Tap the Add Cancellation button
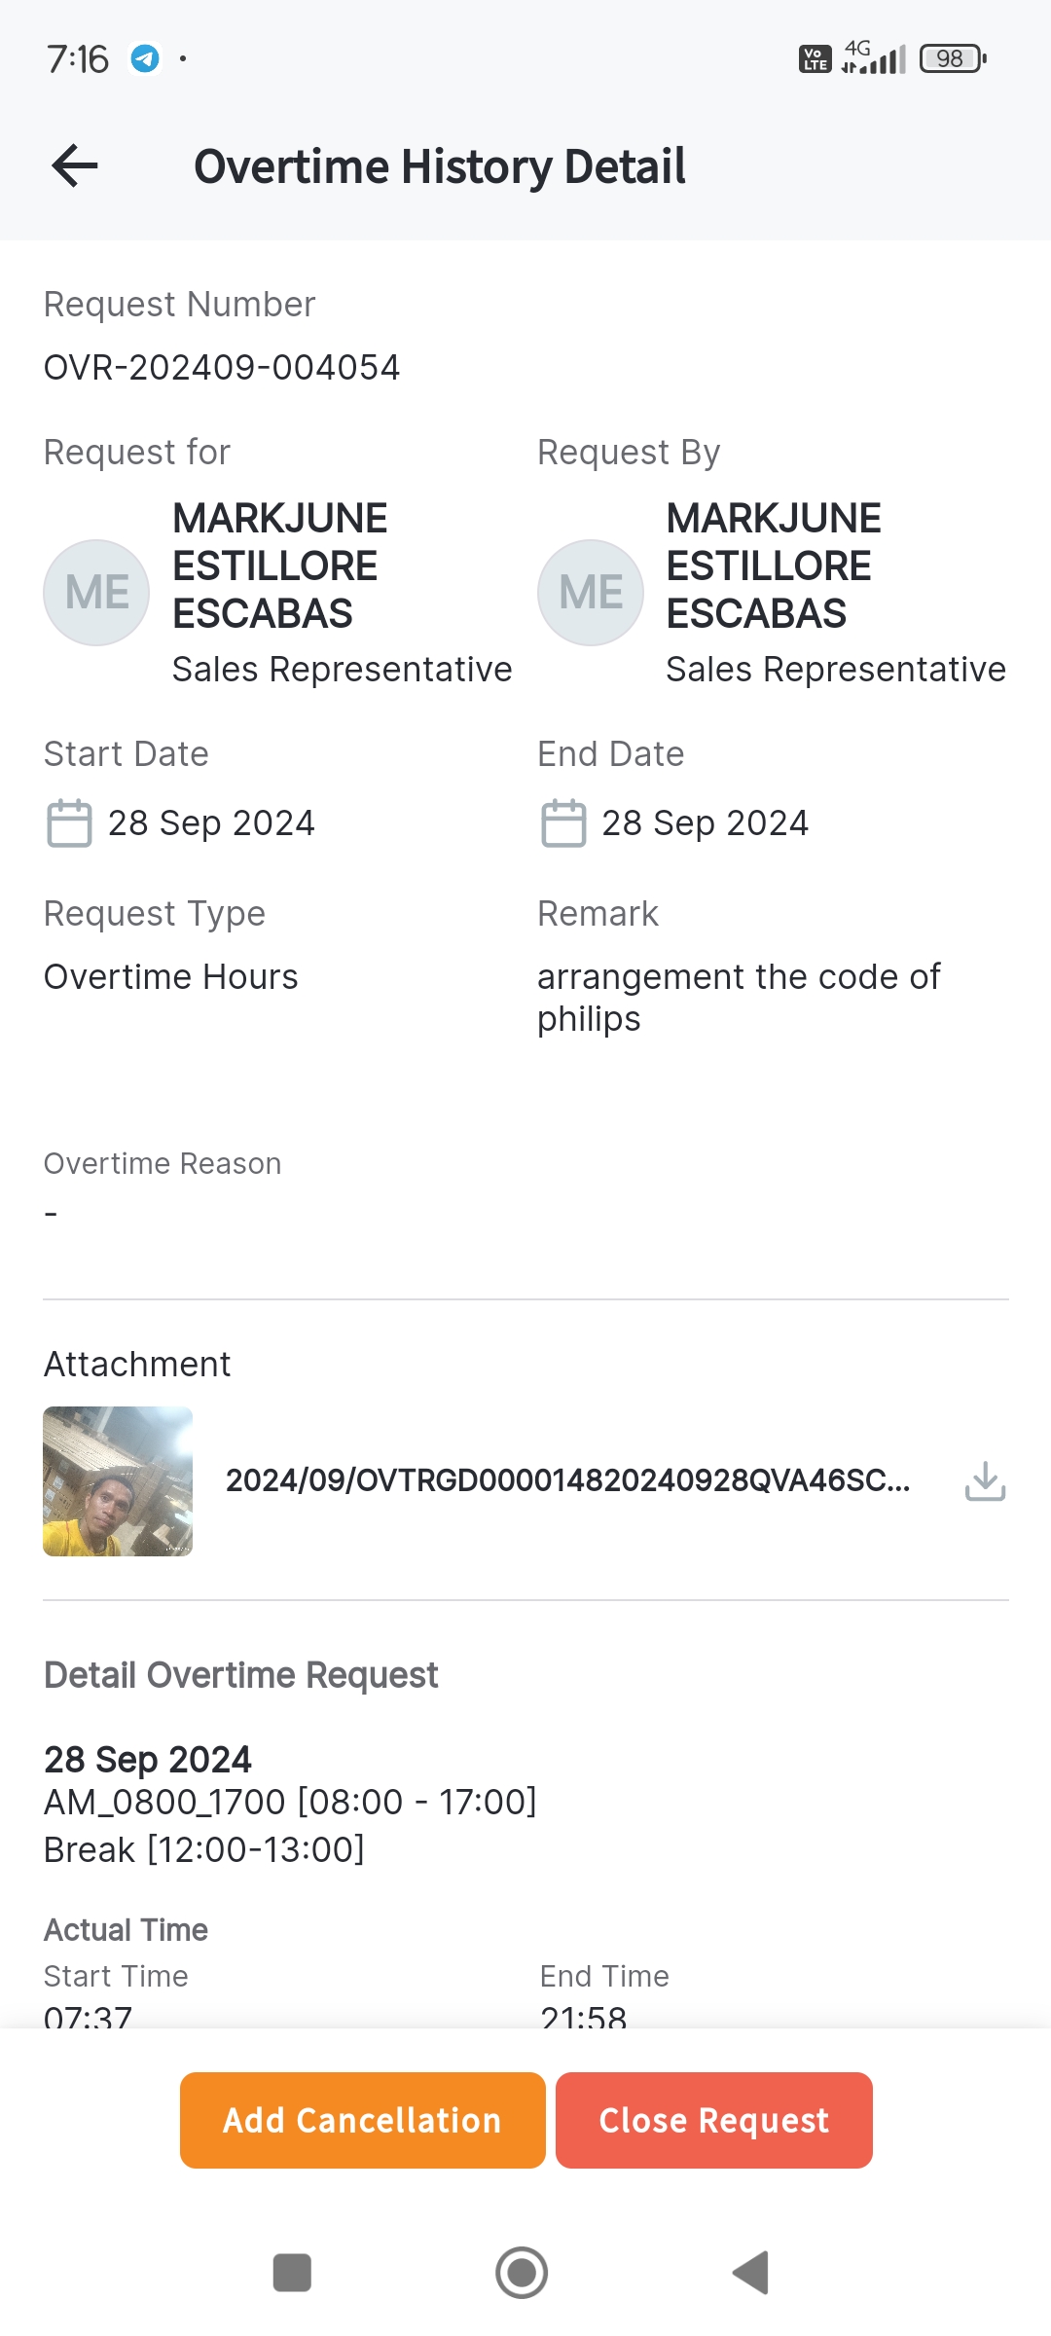 362,2120
